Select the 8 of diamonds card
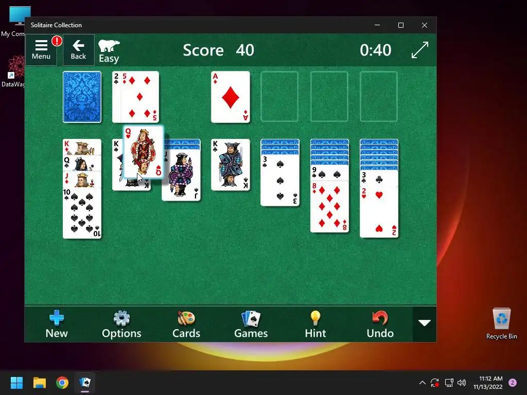Viewport: 527px width, 395px height. tap(329, 207)
